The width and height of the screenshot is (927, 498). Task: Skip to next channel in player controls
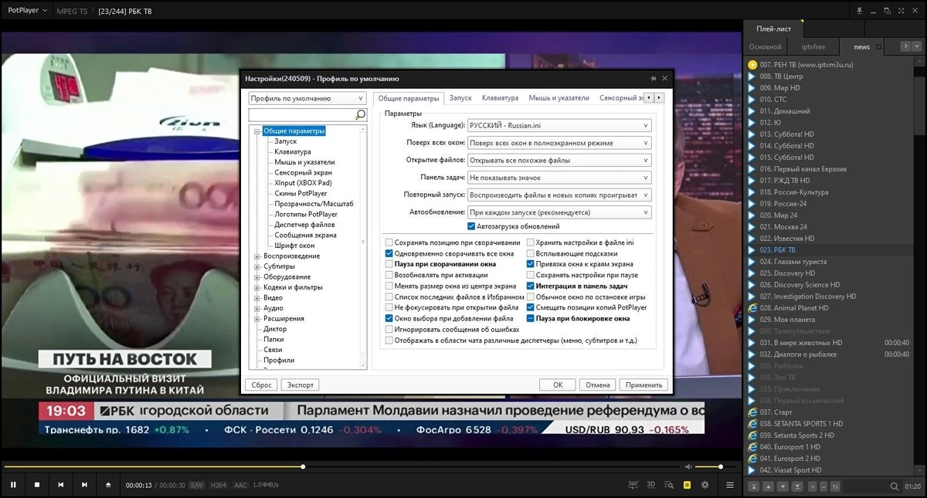coord(84,484)
